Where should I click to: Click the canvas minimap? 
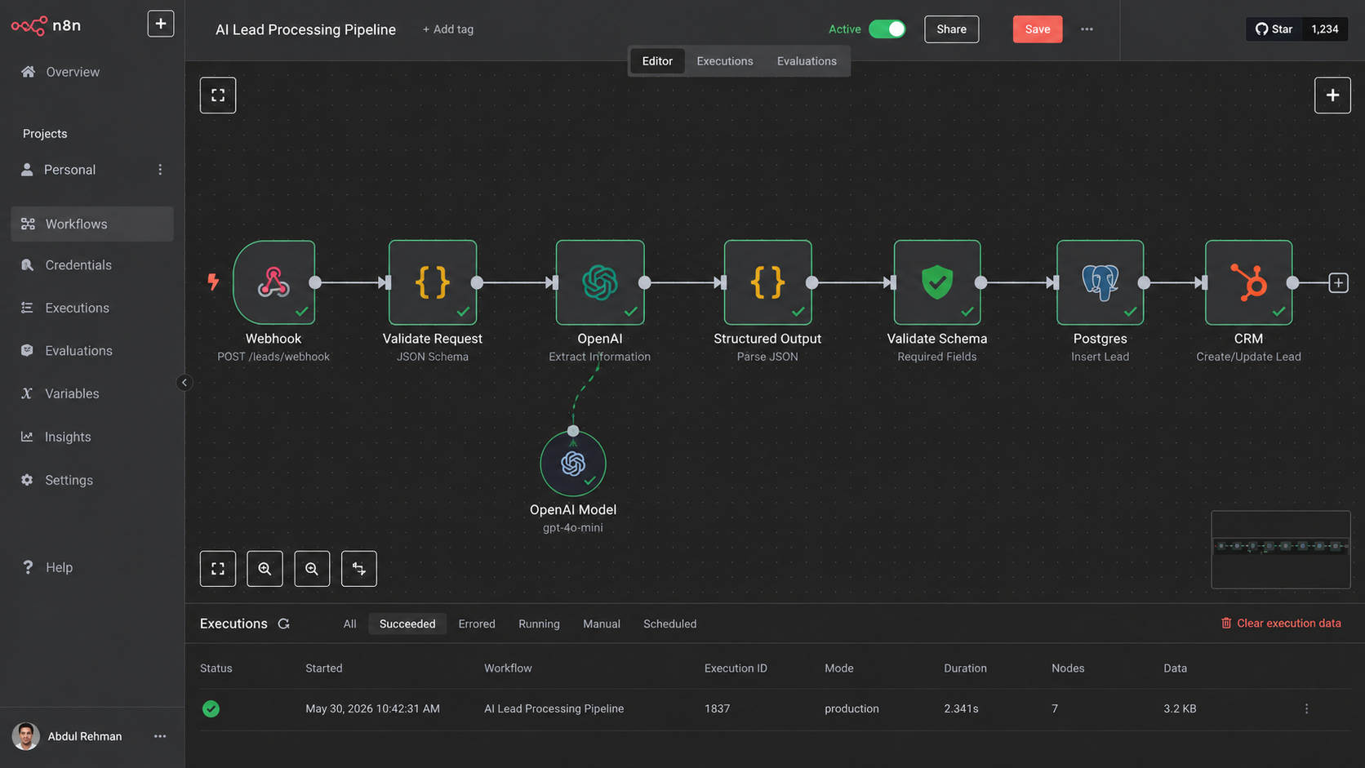pyautogui.click(x=1281, y=549)
